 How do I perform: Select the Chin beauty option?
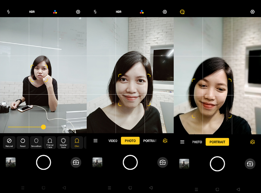coord(77,142)
